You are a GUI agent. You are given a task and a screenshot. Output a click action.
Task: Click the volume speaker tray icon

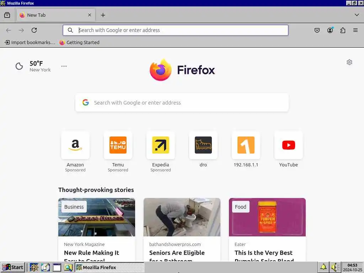coord(335,267)
